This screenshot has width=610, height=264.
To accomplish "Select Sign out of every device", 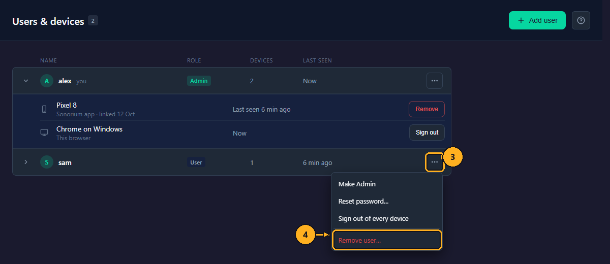I will tap(387, 218).
